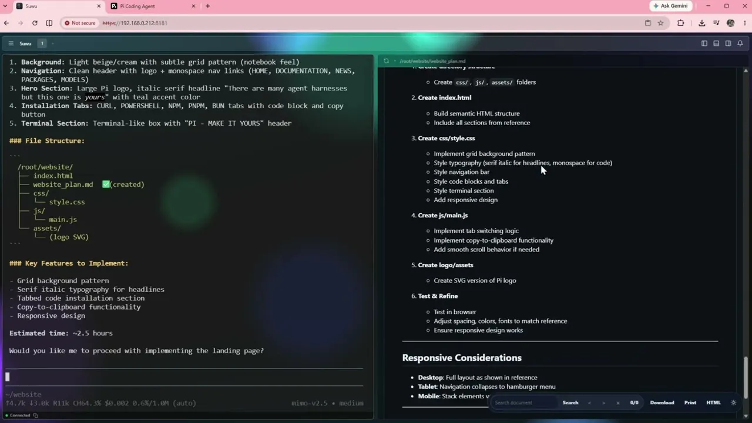
Task: Open the notifications bell
Action: coord(740,43)
